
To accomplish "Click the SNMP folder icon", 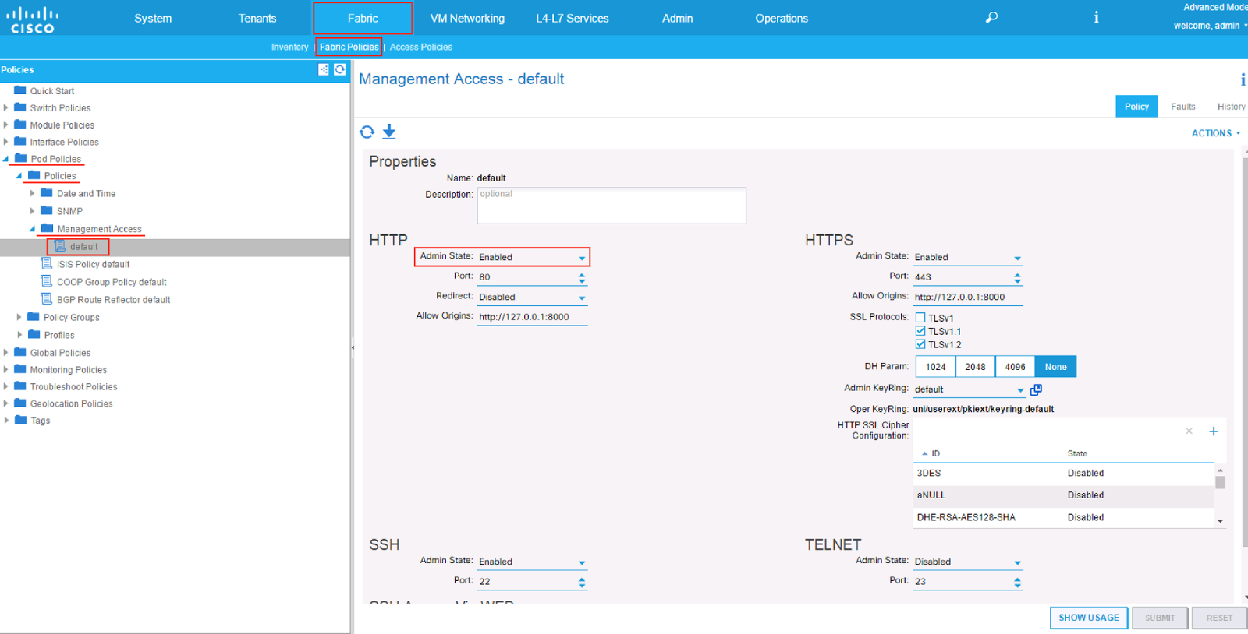I will 47,210.
